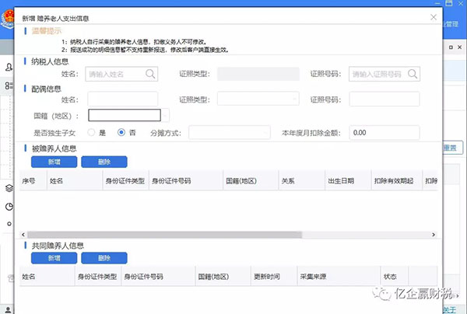Click the pie chart icon in left sidebar
Screen dimensions: 467x314
click(x=9, y=207)
